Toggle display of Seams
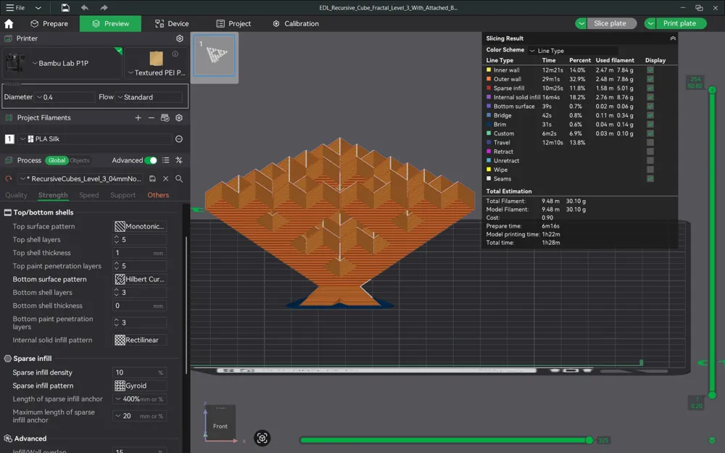The width and height of the screenshot is (725, 453). (650, 179)
